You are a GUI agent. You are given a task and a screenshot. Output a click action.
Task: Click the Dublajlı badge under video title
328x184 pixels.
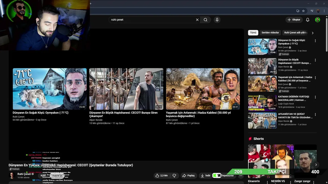point(14,169)
